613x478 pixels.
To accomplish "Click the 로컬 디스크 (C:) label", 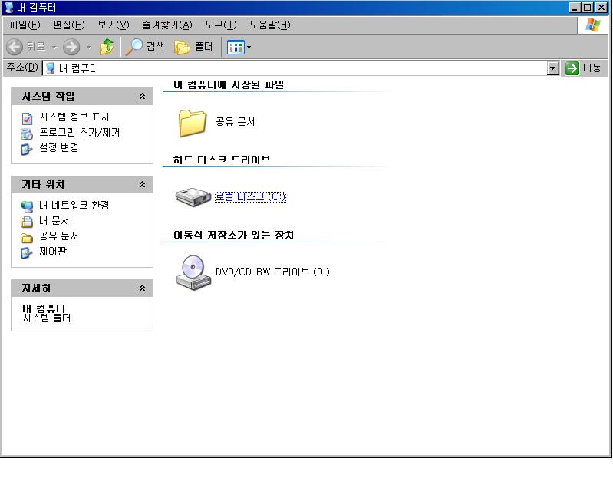I will click(x=250, y=196).
